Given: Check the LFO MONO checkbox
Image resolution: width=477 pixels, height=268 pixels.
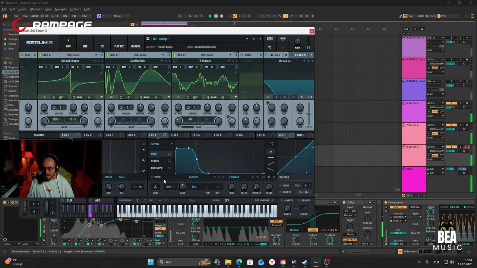Looking at the screenshot, I should tap(152, 177).
